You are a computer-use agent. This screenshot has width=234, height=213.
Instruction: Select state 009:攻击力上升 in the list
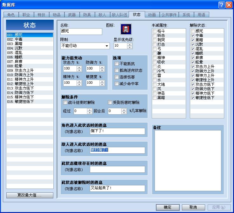click(30, 70)
